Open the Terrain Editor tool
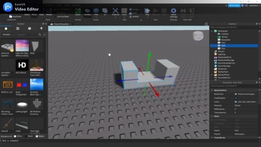Image resolution: width=261 pixels, height=147 pixels. (78, 12)
